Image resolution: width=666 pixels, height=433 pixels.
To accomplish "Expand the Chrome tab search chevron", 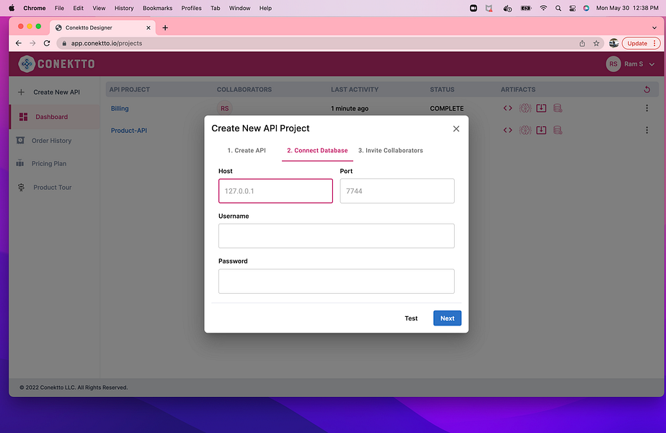I will pos(654,27).
